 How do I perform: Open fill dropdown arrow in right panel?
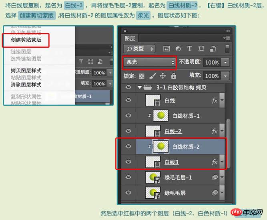225,76
